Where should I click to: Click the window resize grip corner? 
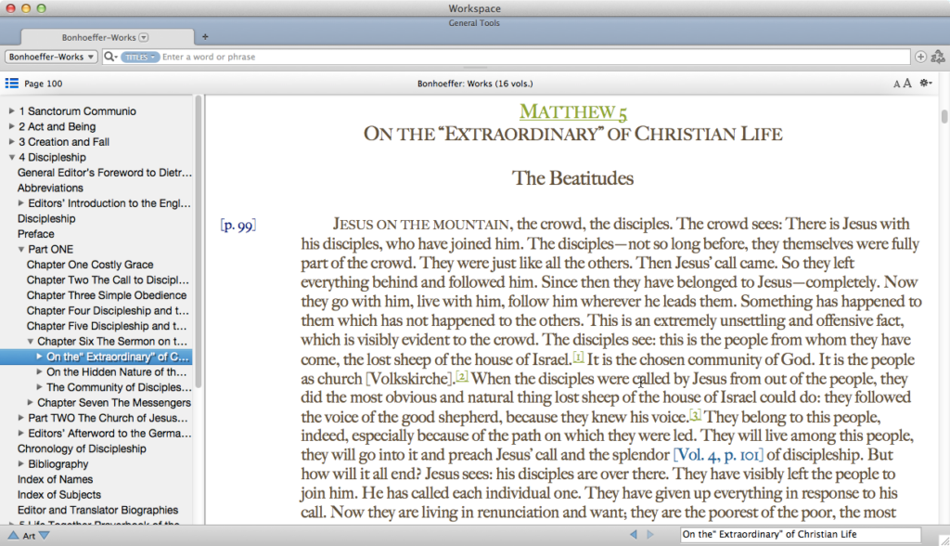click(x=944, y=539)
